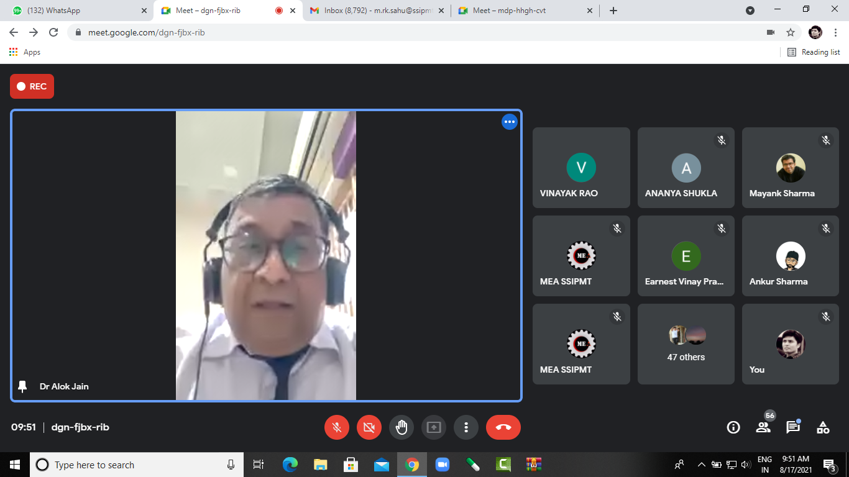849x477 pixels.
Task: Open Mail app from taskbar
Action: [381, 465]
